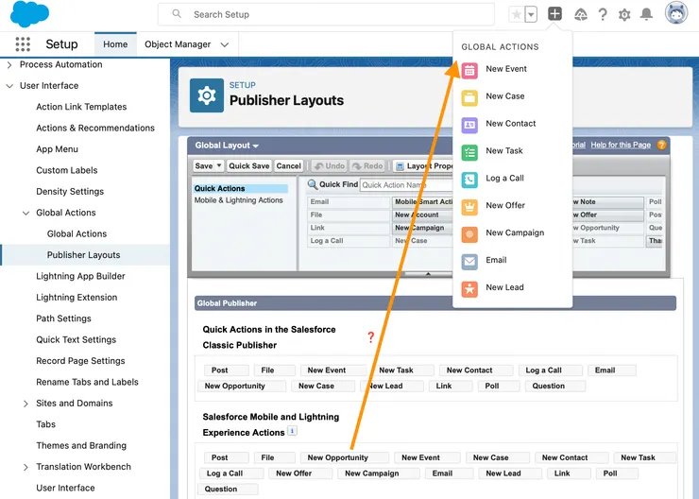Click the orange help circle icon
The image size is (699, 499).
[x=661, y=145]
